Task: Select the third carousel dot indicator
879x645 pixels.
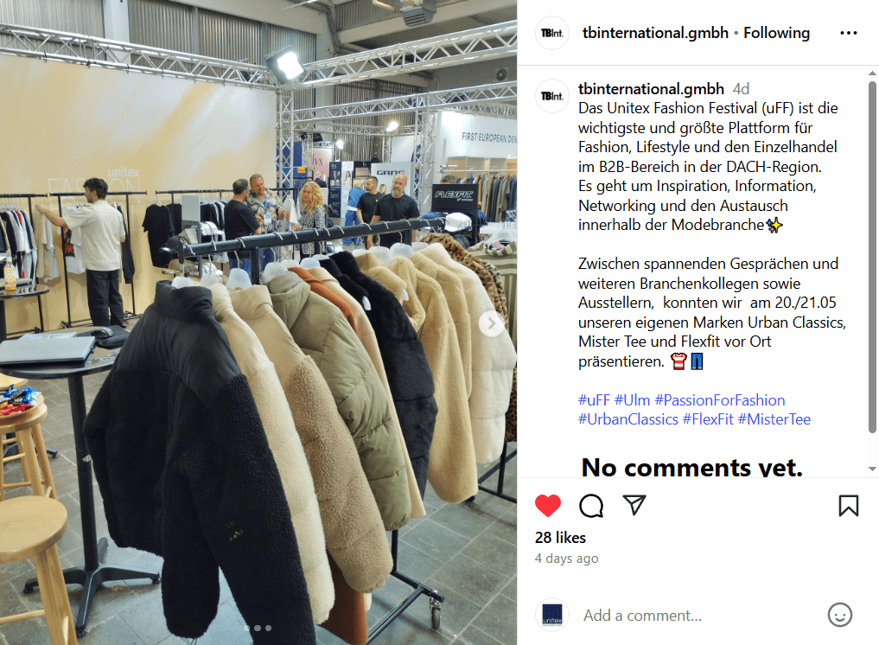Action: 269,629
